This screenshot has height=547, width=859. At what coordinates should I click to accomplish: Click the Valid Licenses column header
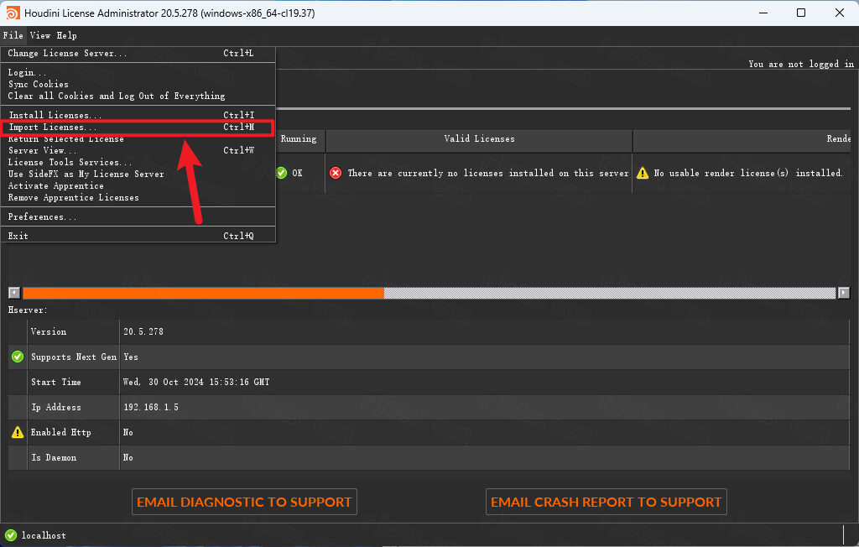(x=479, y=139)
